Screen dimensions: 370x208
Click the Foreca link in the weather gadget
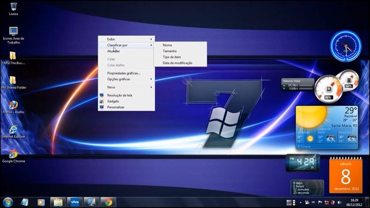pos(304,146)
